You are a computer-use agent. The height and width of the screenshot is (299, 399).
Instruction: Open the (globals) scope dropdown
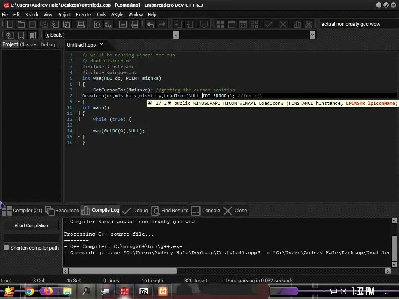tap(176, 35)
